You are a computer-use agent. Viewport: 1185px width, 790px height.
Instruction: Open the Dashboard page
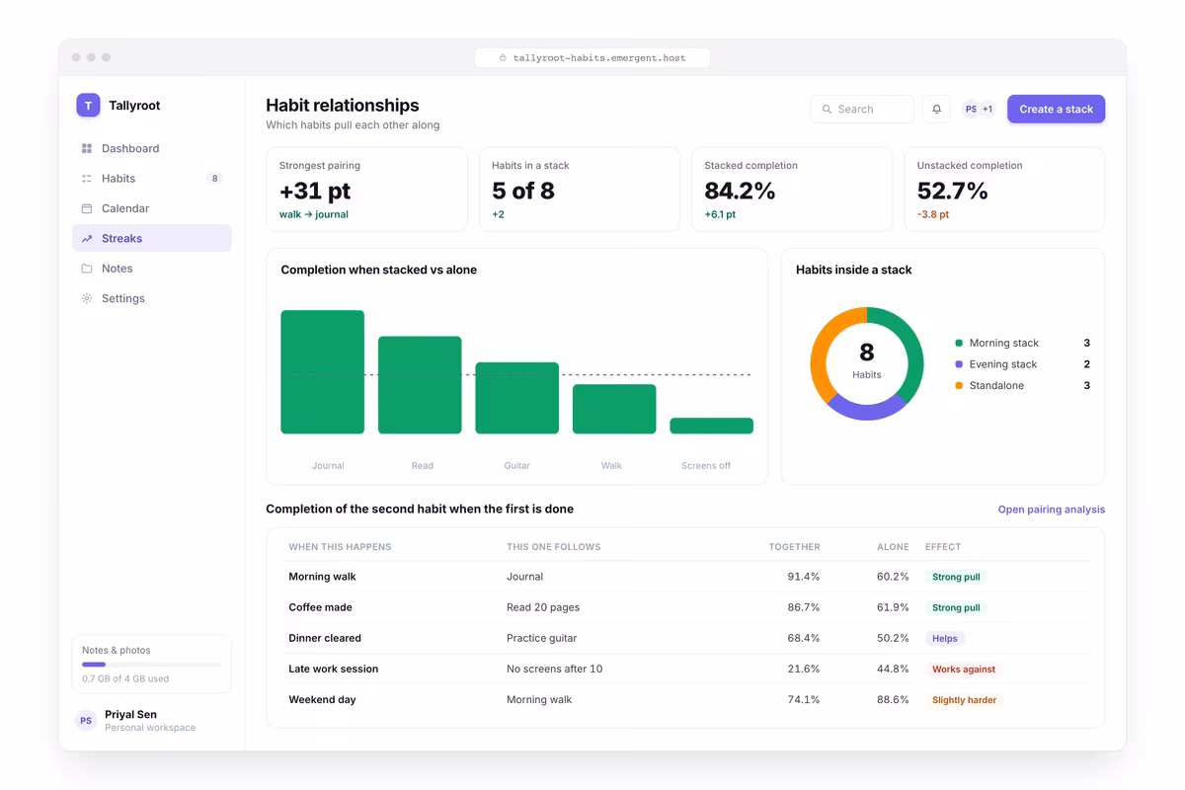tap(152, 148)
